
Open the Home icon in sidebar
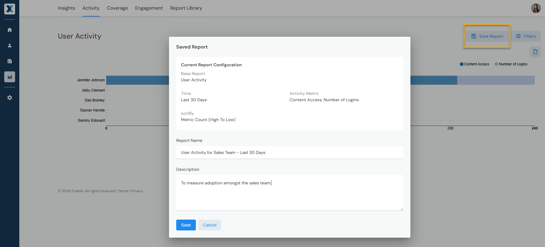coord(10,30)
